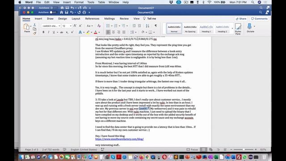Toggle Superscript formatting
The image size is (286, 161).
tap(72, 32)
